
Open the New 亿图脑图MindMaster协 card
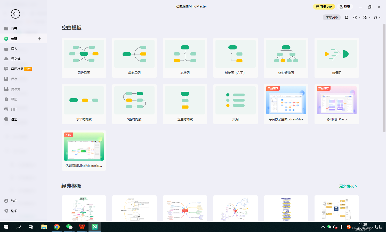84,151
